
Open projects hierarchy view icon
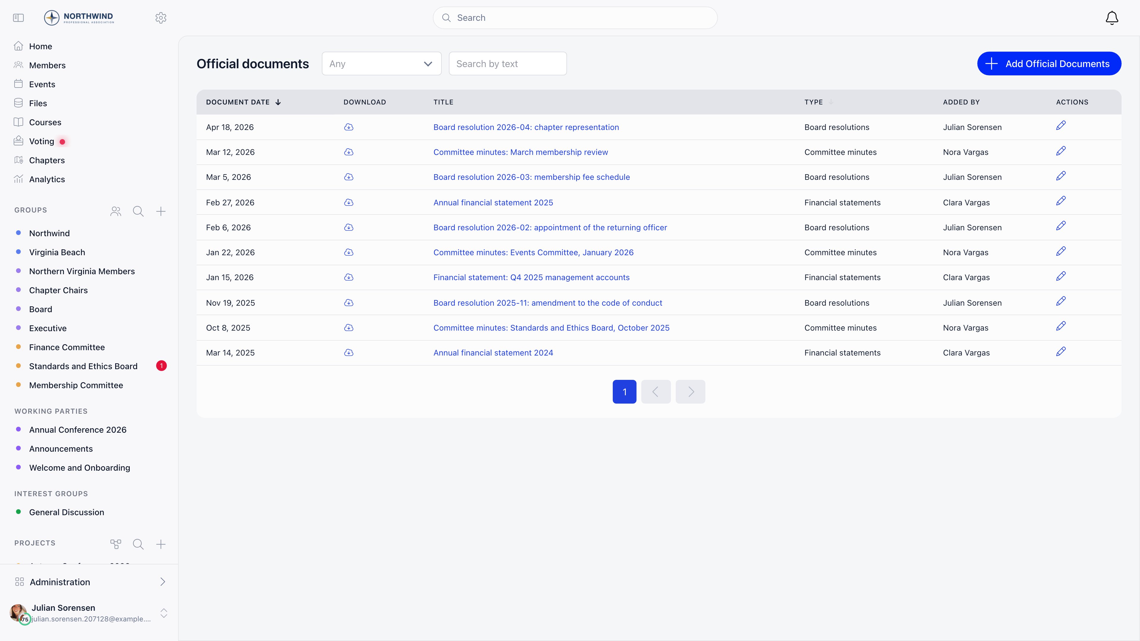click(115, 544)
